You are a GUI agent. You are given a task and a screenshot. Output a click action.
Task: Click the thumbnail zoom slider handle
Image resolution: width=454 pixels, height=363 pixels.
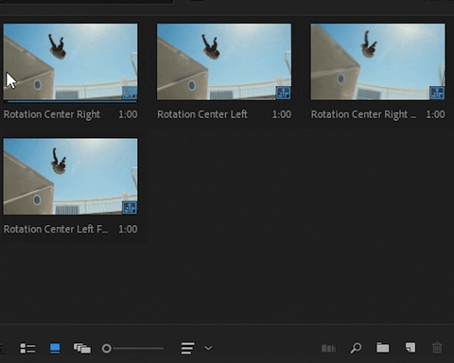coord(107,348)
